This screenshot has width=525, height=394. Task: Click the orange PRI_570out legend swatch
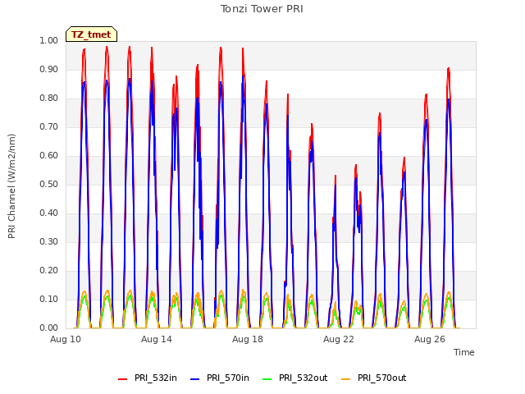point(346,379)
